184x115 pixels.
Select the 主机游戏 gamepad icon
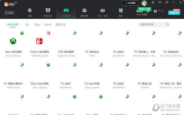[x=66, y=10]
